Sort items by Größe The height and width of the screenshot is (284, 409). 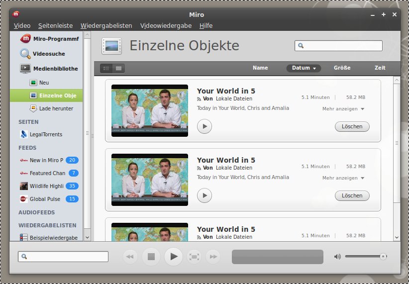342,68
